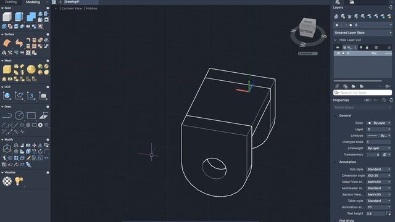The image size is (395, 222).
Task: Select the light bulb lighting tool
Action: click(19, 181)
